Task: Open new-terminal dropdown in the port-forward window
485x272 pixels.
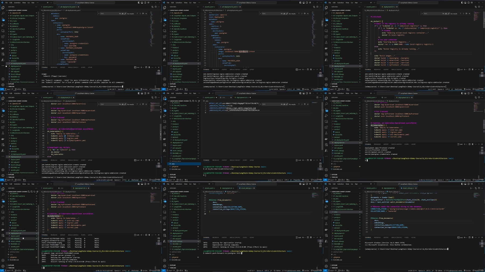Action: tap(305, 237)
